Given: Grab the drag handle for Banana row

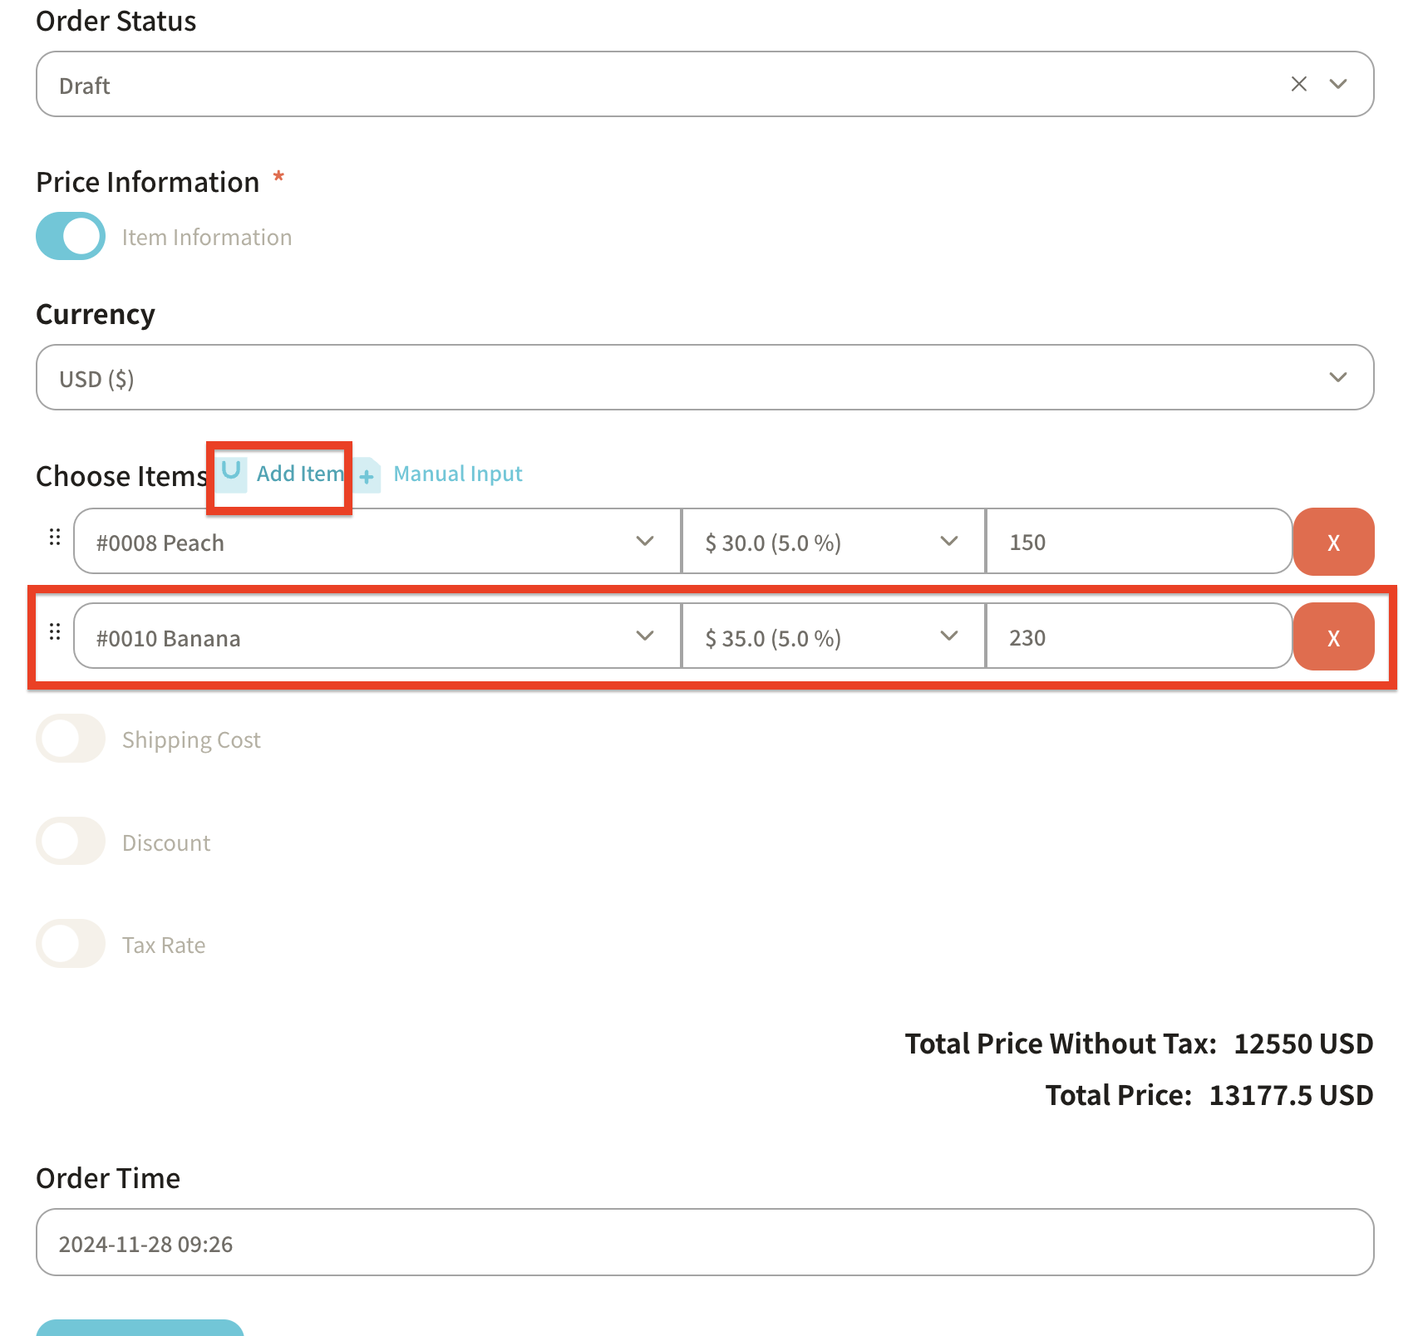Looking at the screenshot, I should (55, 632).
